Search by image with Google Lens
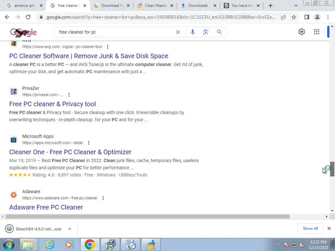This screenshot has width=335, height=251. click(x=205, y=32)
